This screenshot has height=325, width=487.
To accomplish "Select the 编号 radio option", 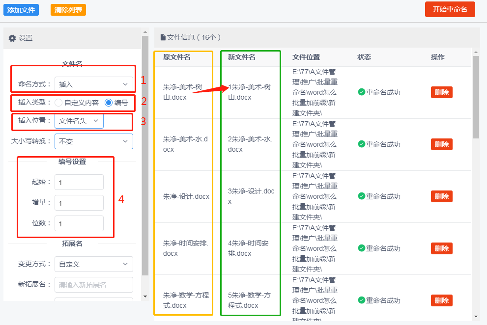I will coord(109,103).
